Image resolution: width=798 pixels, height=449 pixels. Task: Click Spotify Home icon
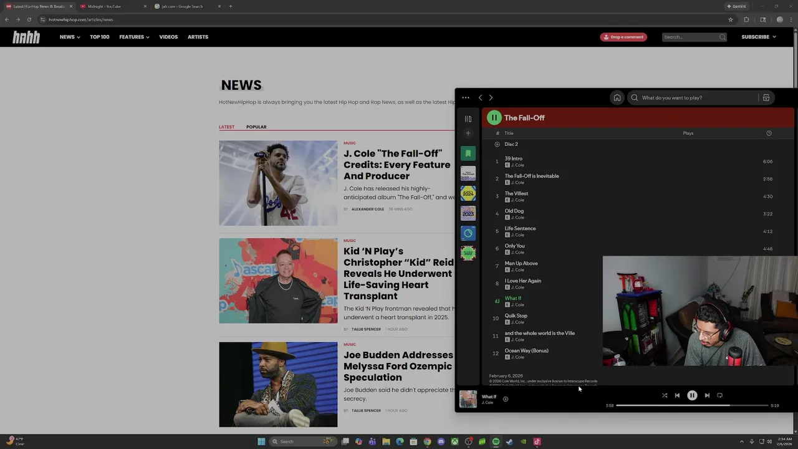click(617, 97)
